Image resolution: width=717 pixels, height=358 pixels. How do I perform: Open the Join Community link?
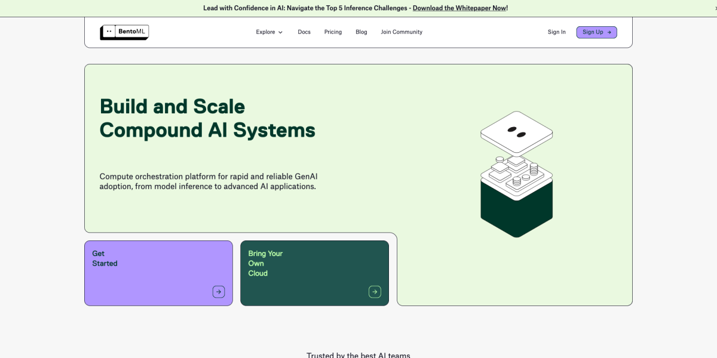pos(402,32)
